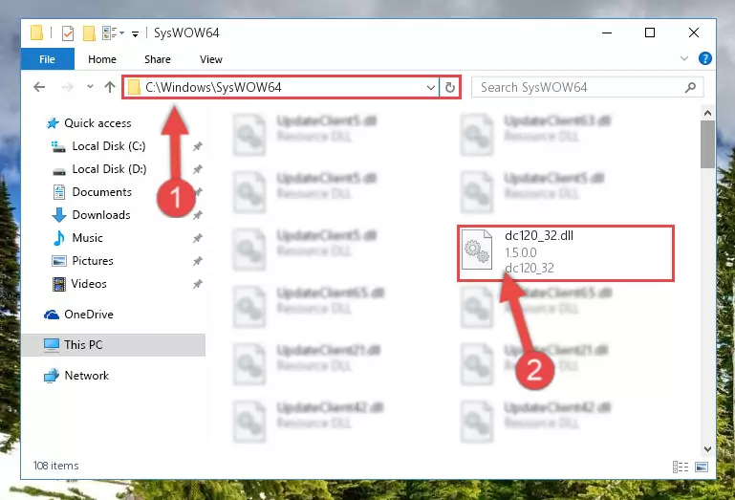Open the recent locations dropdown arrow
The image size is (735, 500).
tap(90, 87)
